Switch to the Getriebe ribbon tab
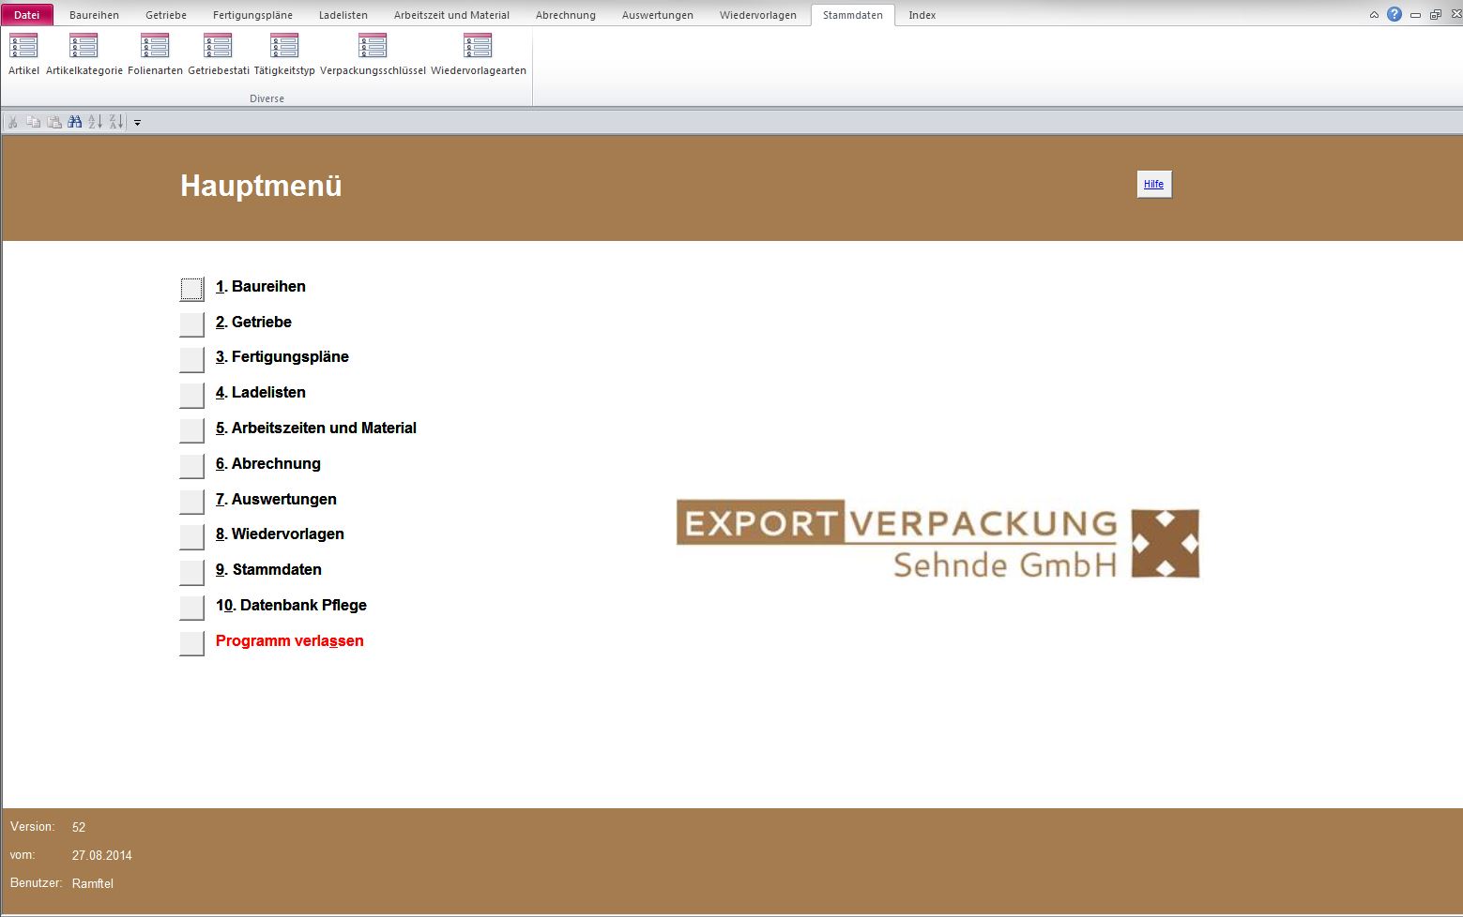1463x917 pixels. tap(166, 15)
